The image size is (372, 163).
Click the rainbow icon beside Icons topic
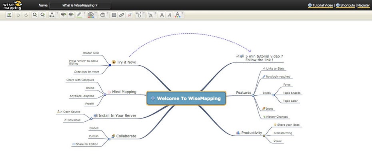[264, 109]
